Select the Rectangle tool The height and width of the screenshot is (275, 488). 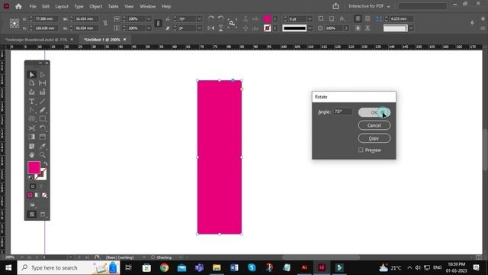43,119
